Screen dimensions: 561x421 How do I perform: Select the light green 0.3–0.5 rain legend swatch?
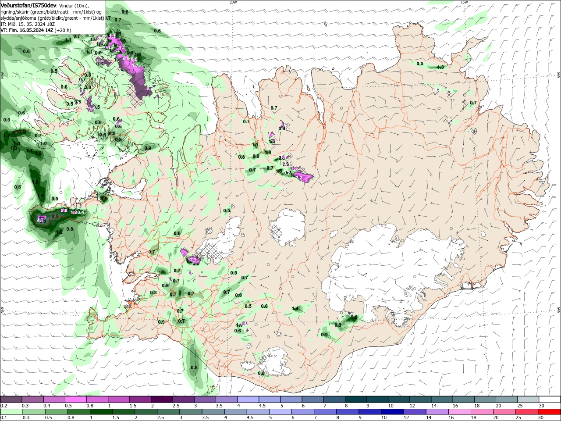(34, 412)
